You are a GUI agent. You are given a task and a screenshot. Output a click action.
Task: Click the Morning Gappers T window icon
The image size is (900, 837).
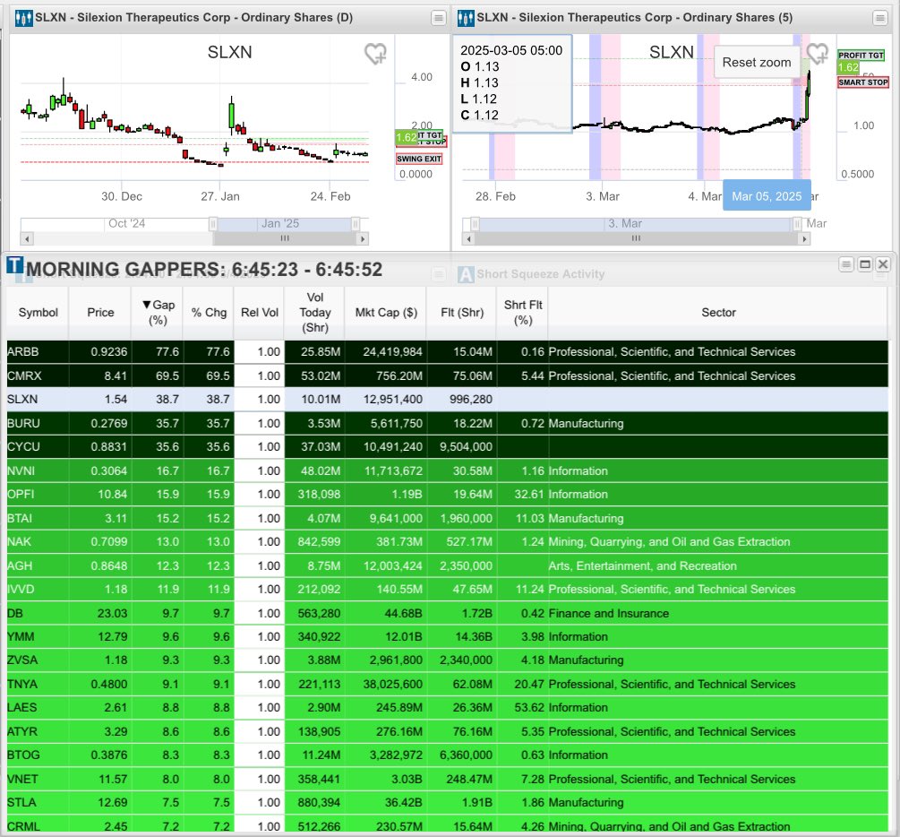[x=15, y=265]
